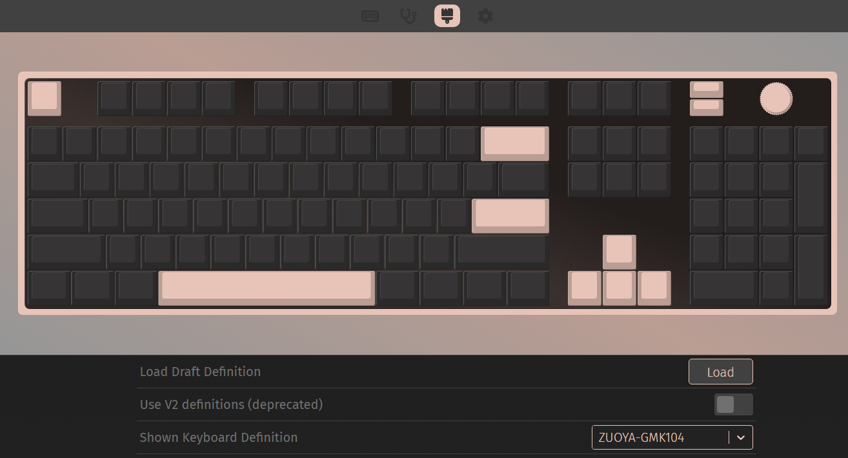Open the gear Settings tab
This screenshot has width=848, height=458.
pyautogui.click(x=485, y=15)
